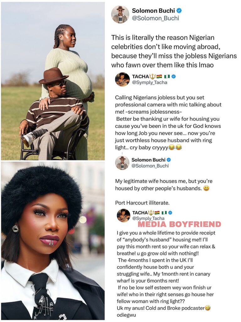Open the couple maternity photo

tap(53, 81)
